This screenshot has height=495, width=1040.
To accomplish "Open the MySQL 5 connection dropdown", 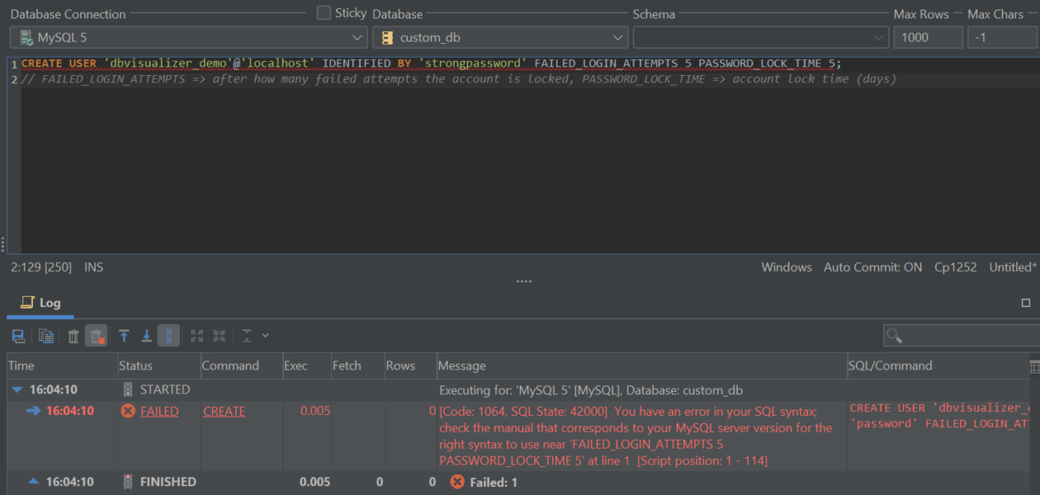I will [189, 38].
